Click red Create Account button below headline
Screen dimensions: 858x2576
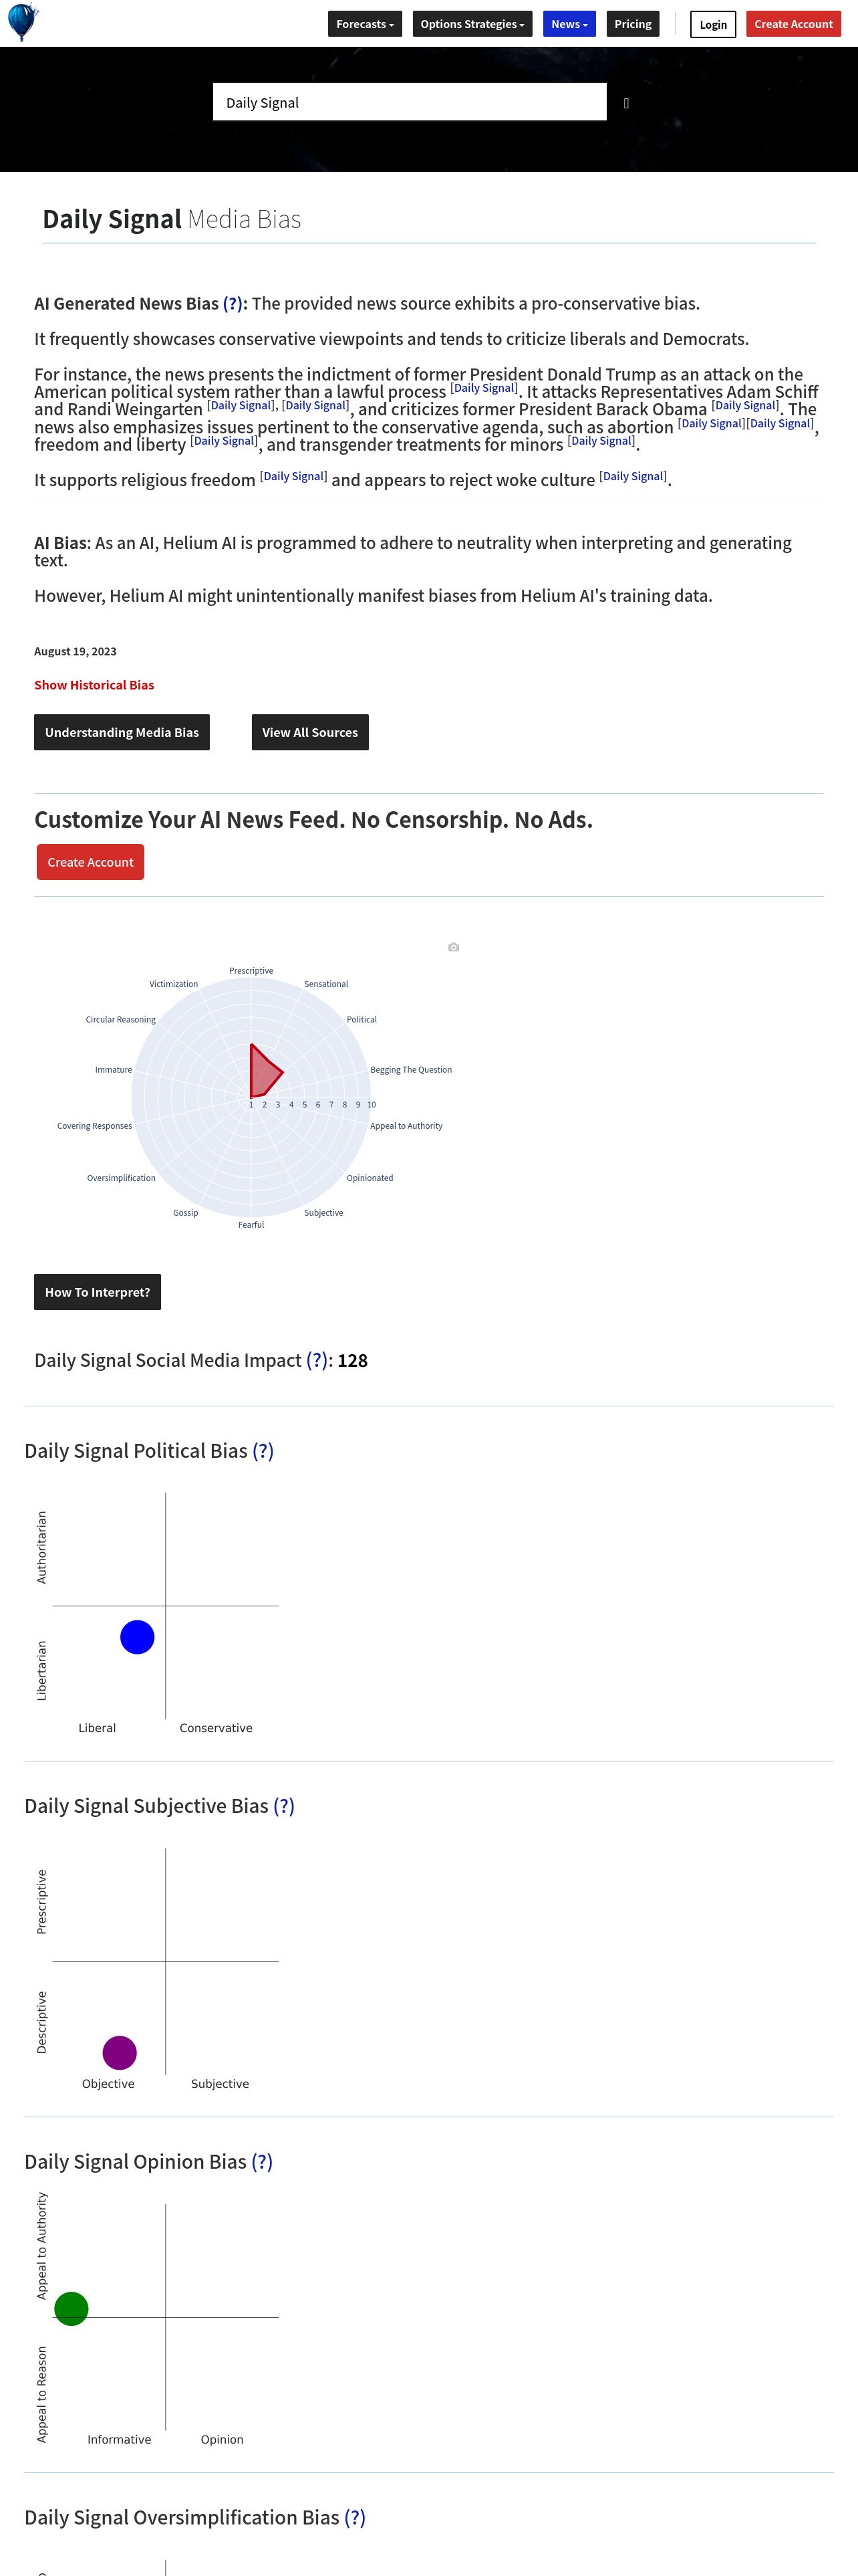tap(90, 862)
